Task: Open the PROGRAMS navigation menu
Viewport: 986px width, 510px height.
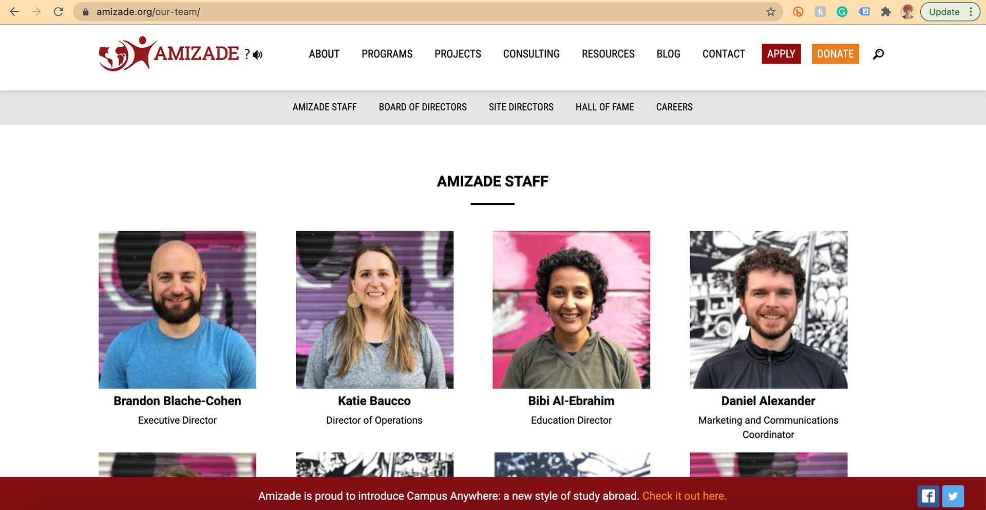Action: click(x=387, y=54)
